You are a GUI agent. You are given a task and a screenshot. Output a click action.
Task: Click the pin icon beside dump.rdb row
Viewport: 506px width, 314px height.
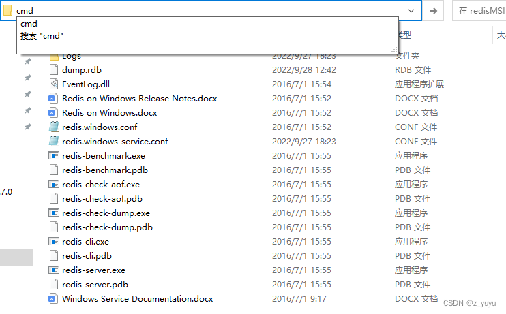click(x=28, y=61)
